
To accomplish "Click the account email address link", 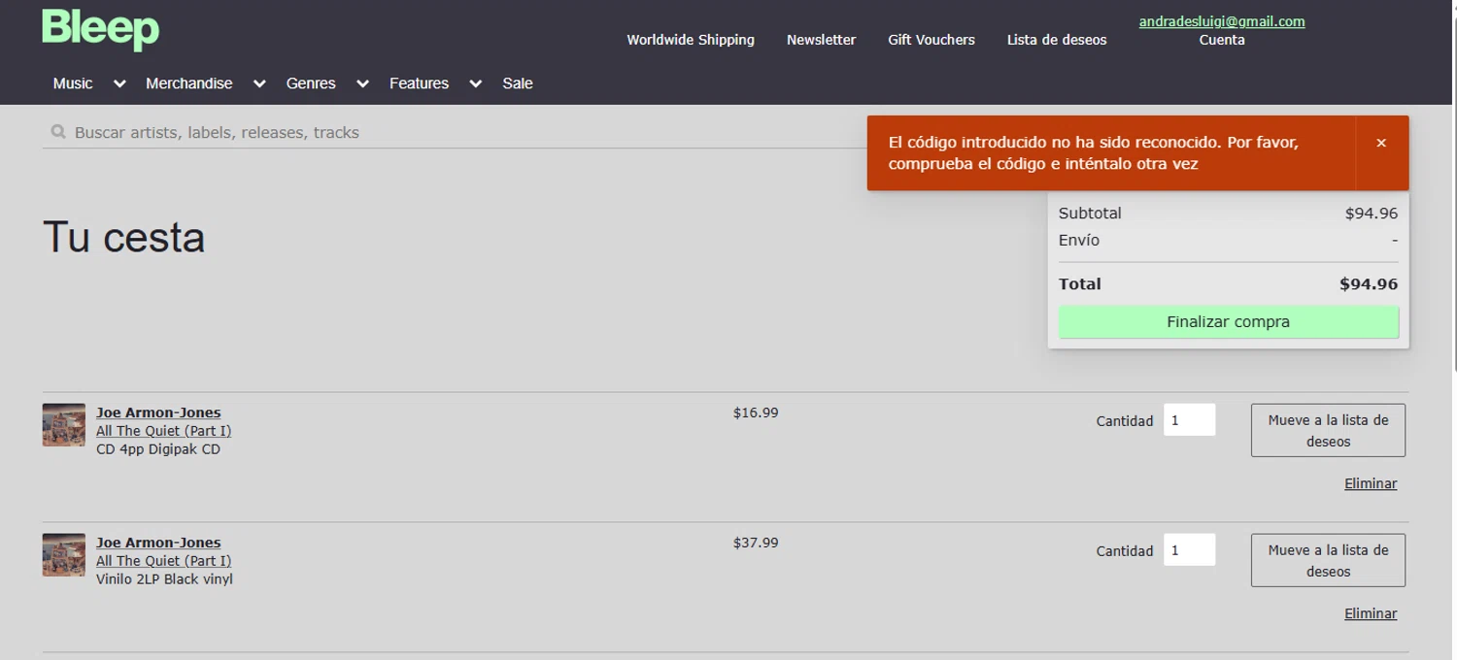I will click(x=1222, y=21).
